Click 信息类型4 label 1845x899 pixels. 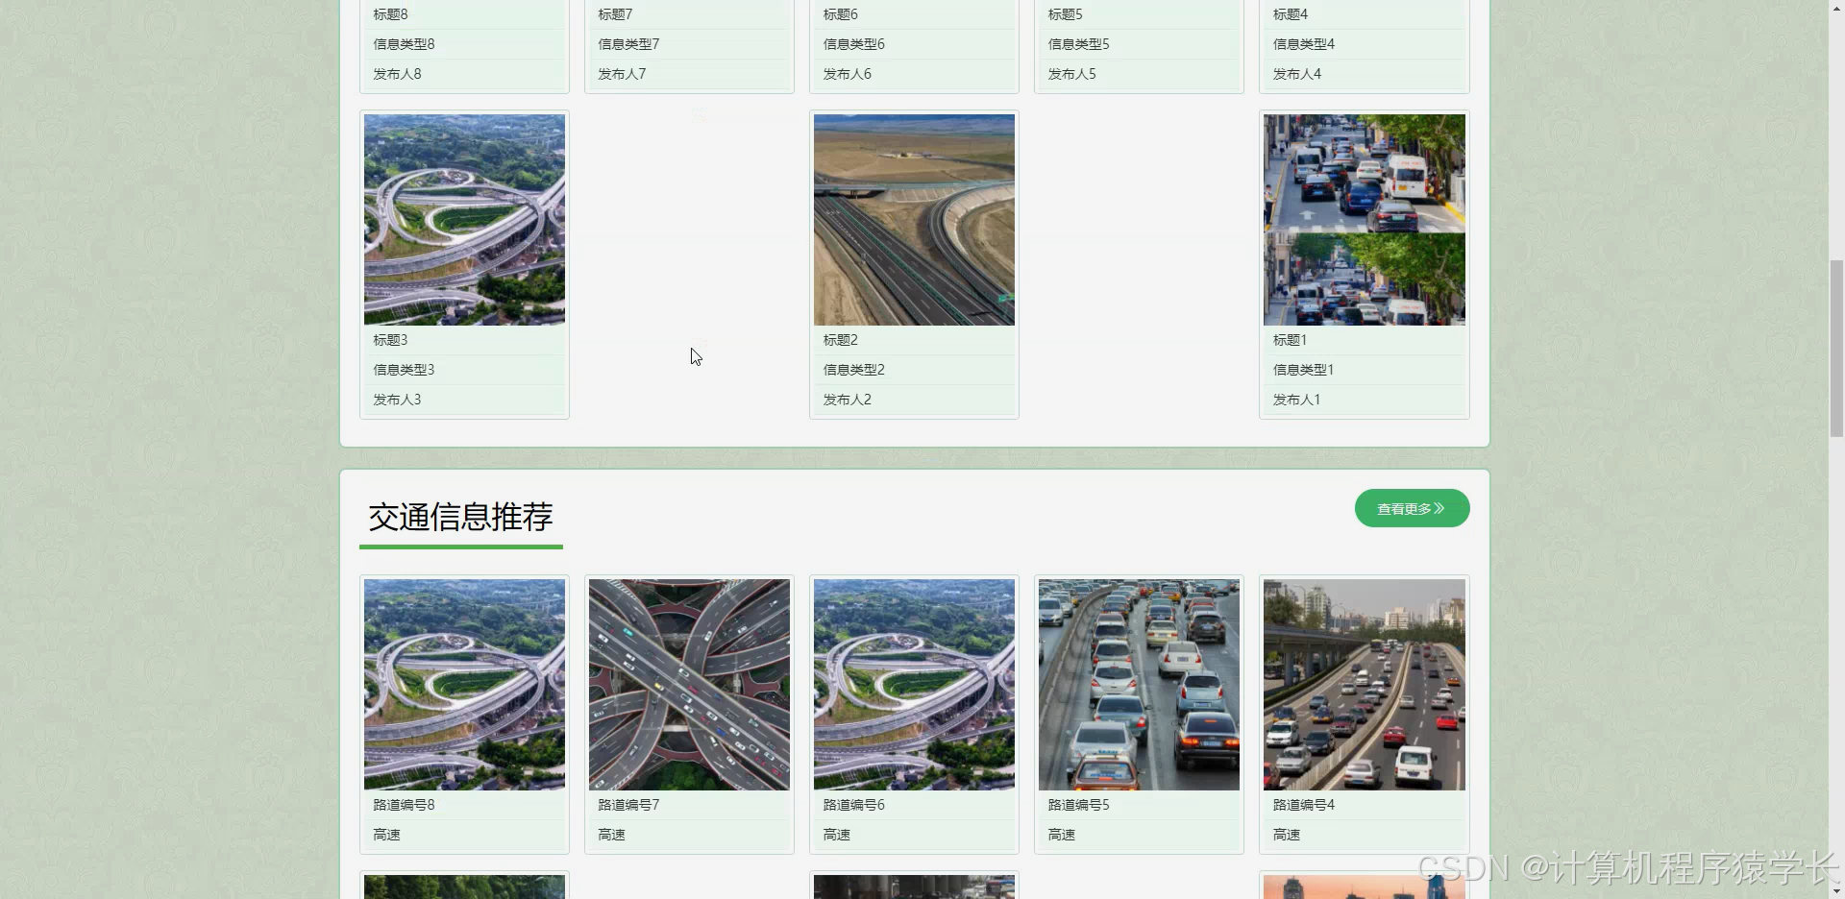pyautogui.click(x=1303, y=44)
